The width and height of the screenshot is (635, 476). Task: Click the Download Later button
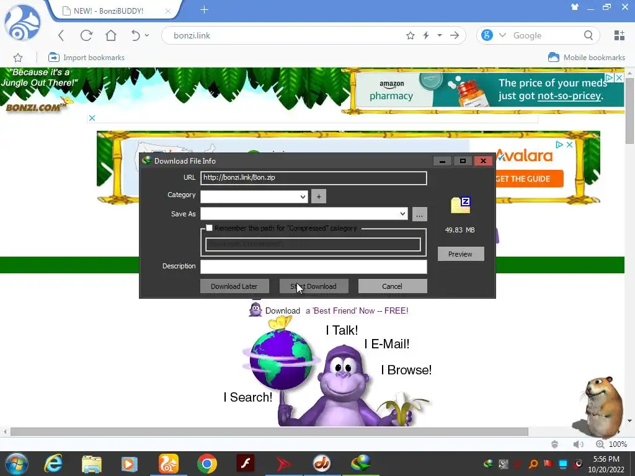pyautogui.click(x=234, y=286)
